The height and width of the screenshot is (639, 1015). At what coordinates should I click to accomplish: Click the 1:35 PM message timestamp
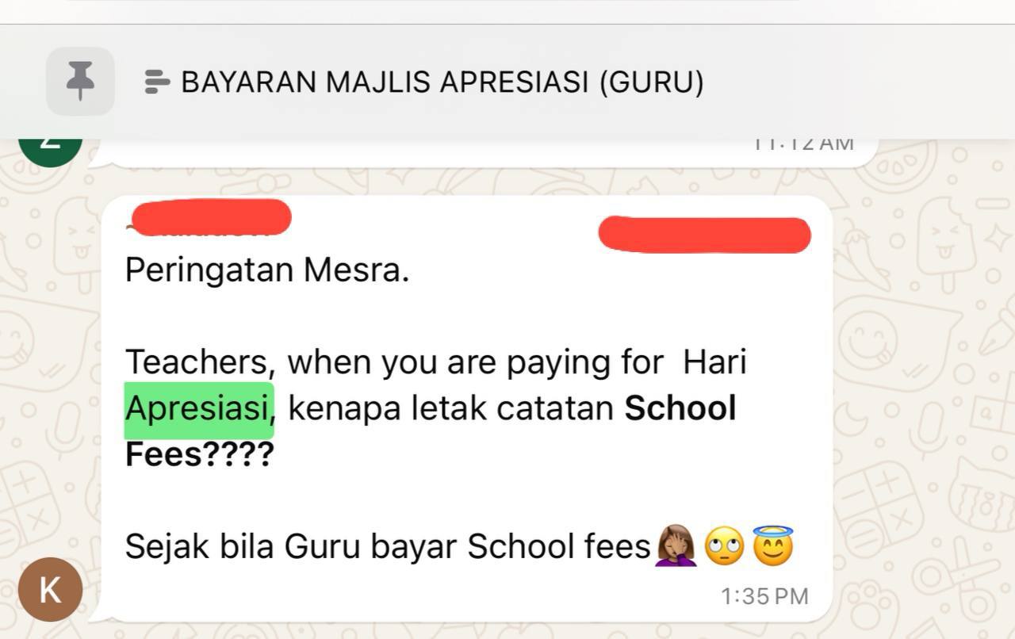[764, 596]
